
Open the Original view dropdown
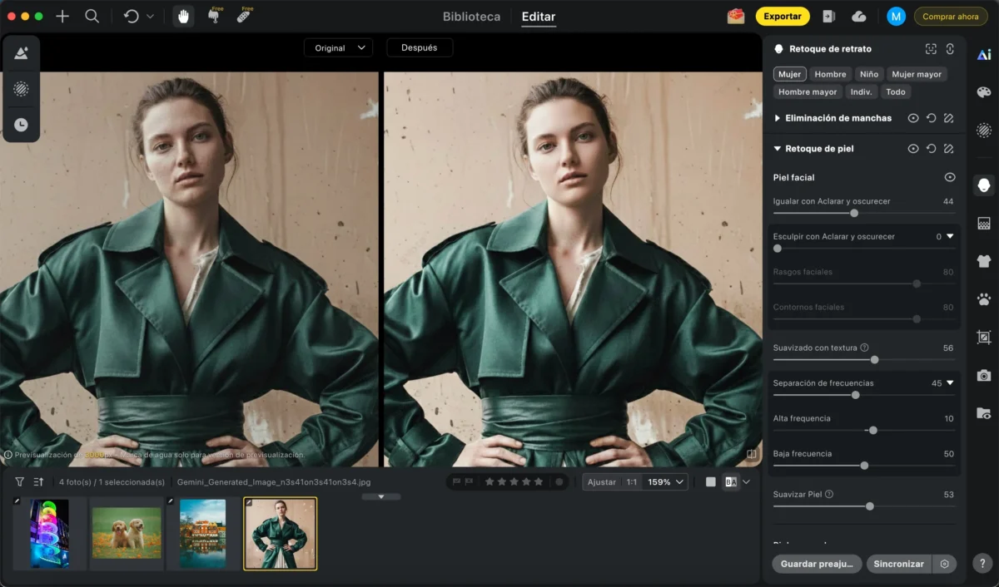pyautogui.click(x=338, y=48)
